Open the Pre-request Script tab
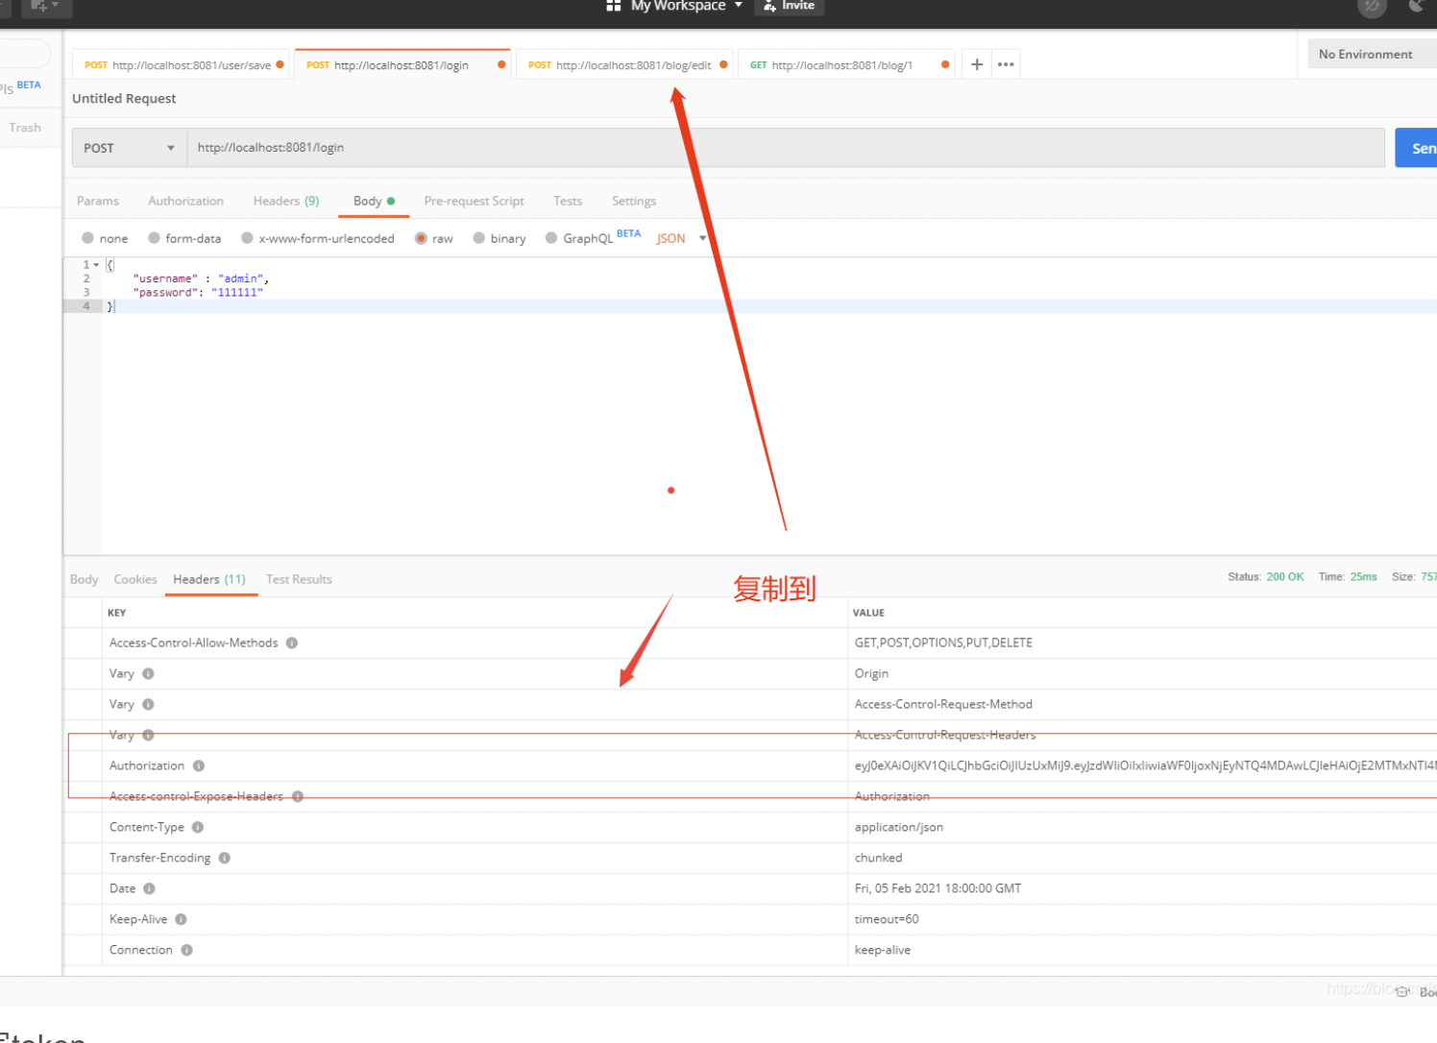This screenshot has height=1043, width=1437. point(474,201)
